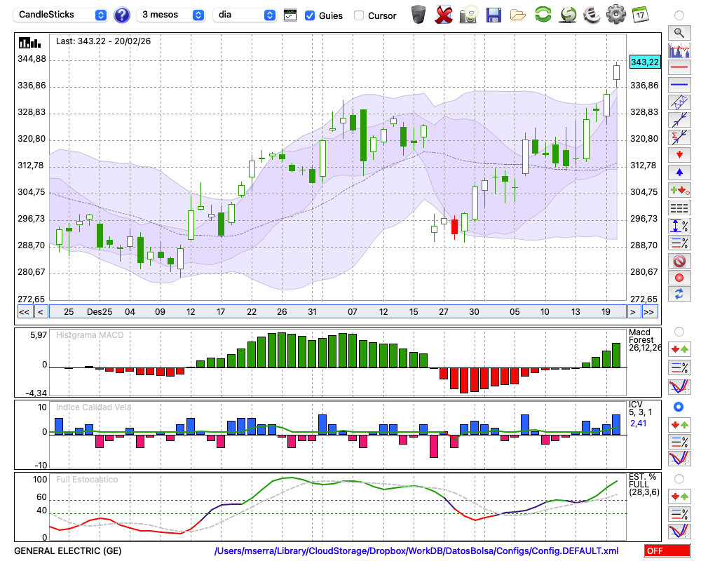Select the zigzag channel drawing tool
Screen dimensions: 701x561
(x=679, y=102)
